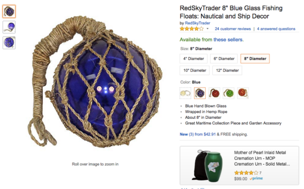Select the red float color swatch

click(x=214, y=93)
